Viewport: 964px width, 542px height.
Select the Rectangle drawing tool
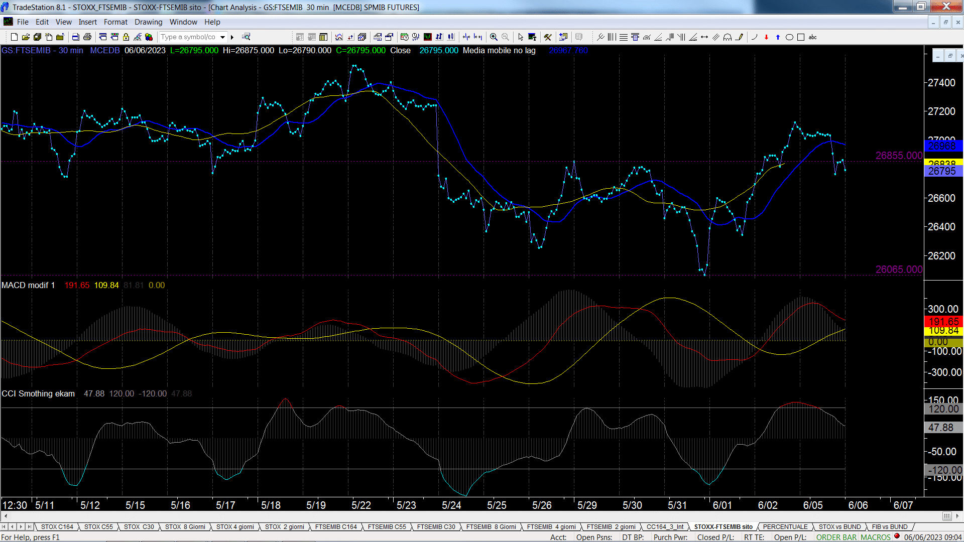(801, 37)
